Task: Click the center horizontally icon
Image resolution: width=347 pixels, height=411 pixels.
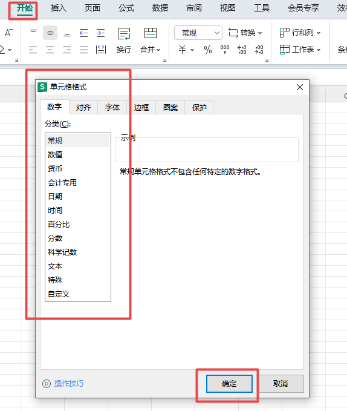Action: pos(50,50)
